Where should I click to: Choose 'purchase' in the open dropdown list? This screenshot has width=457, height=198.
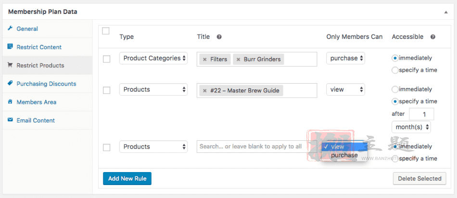344,155
